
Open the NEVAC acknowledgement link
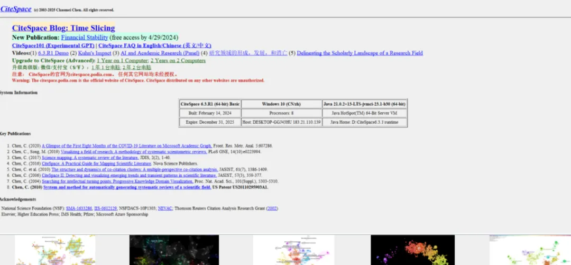click(x=165, y=208)
